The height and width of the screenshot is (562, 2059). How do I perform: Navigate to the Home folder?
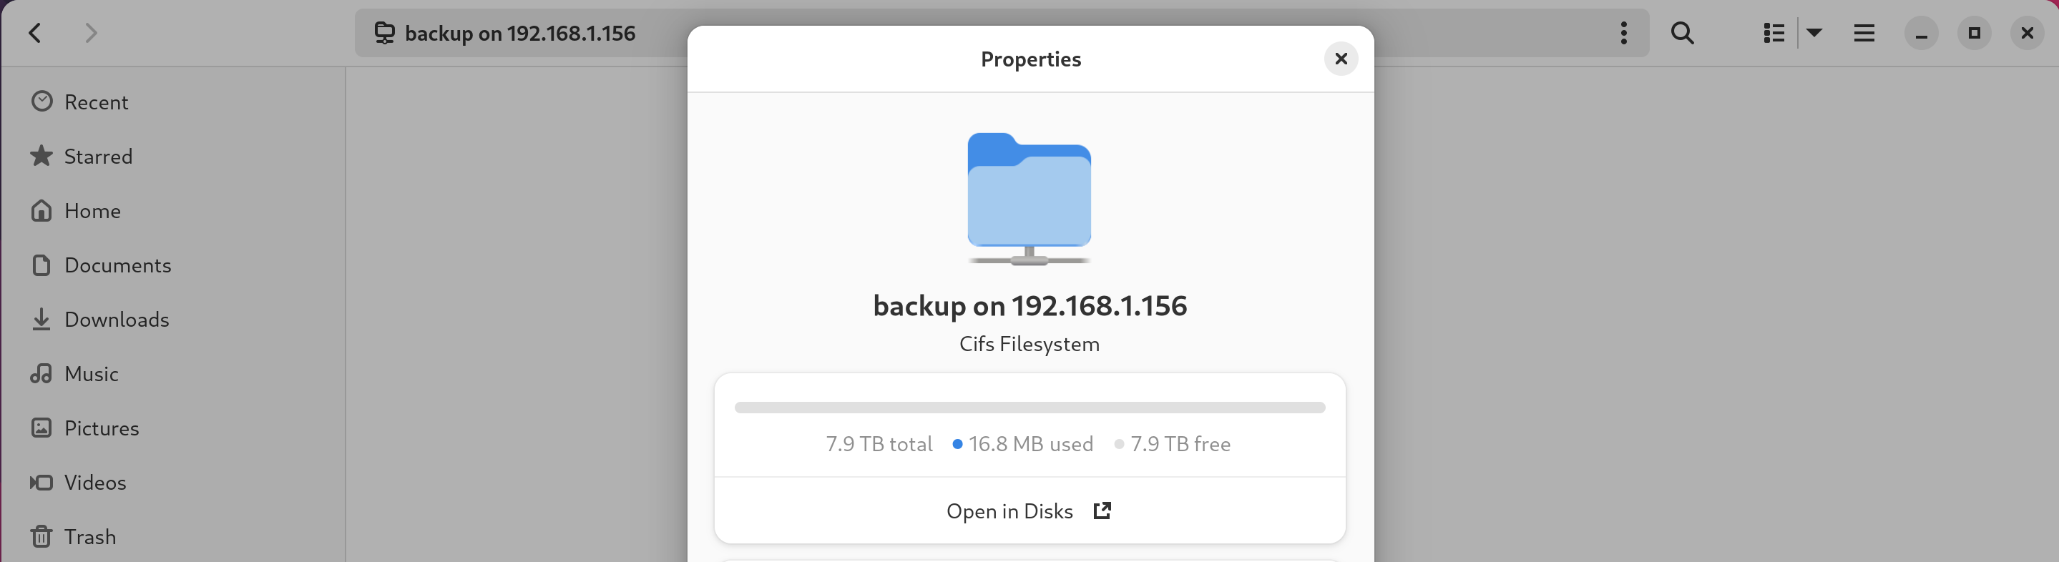click(92, 211)
